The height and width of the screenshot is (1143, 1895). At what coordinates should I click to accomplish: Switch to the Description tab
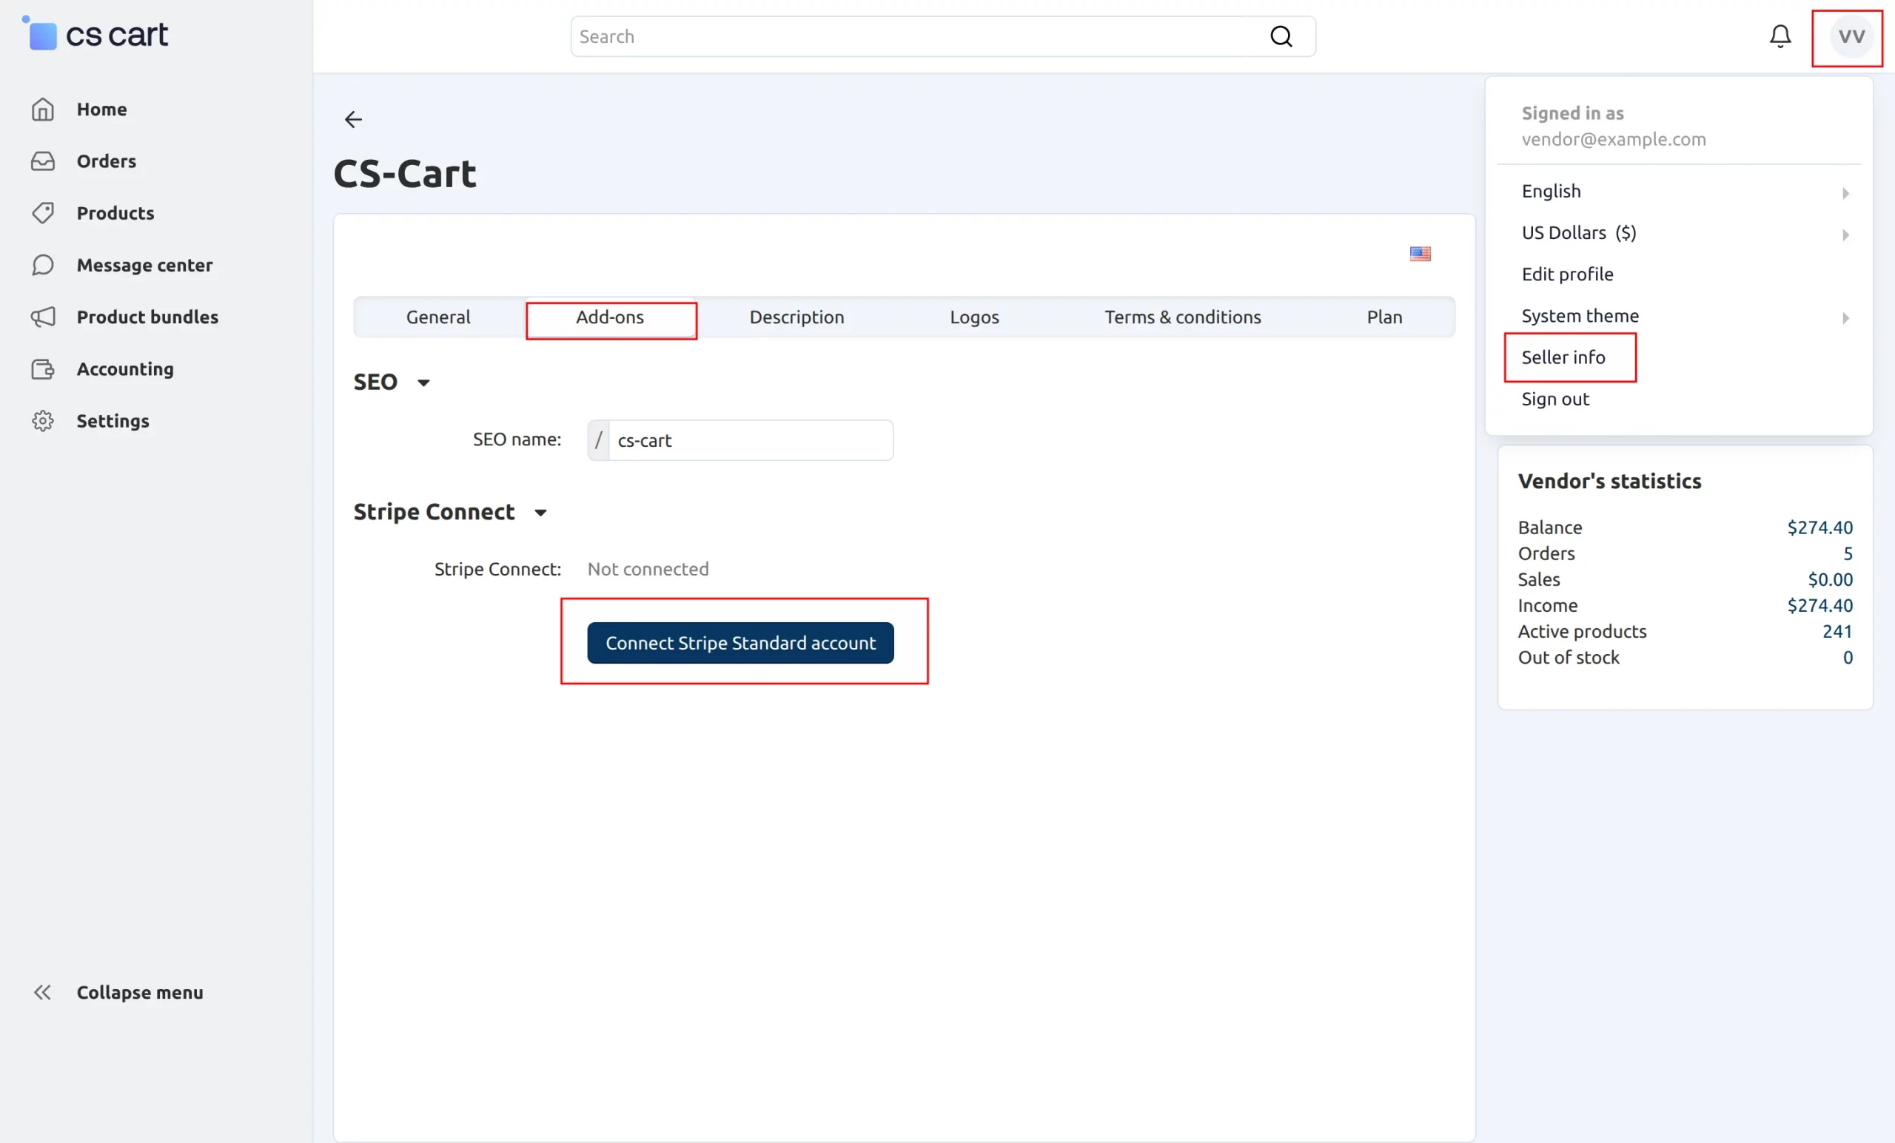(796, 317)
